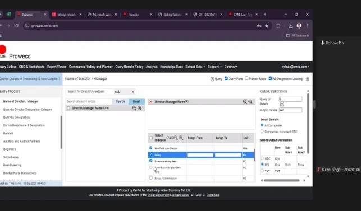The image size is (361, 211).
Task: View site information icon in address bar
Action: point(27,26)
